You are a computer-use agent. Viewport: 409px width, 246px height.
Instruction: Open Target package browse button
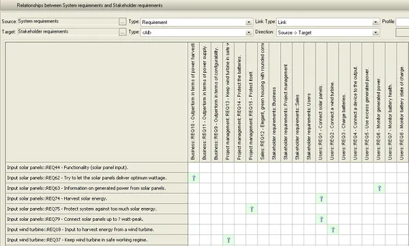point(123,32)
